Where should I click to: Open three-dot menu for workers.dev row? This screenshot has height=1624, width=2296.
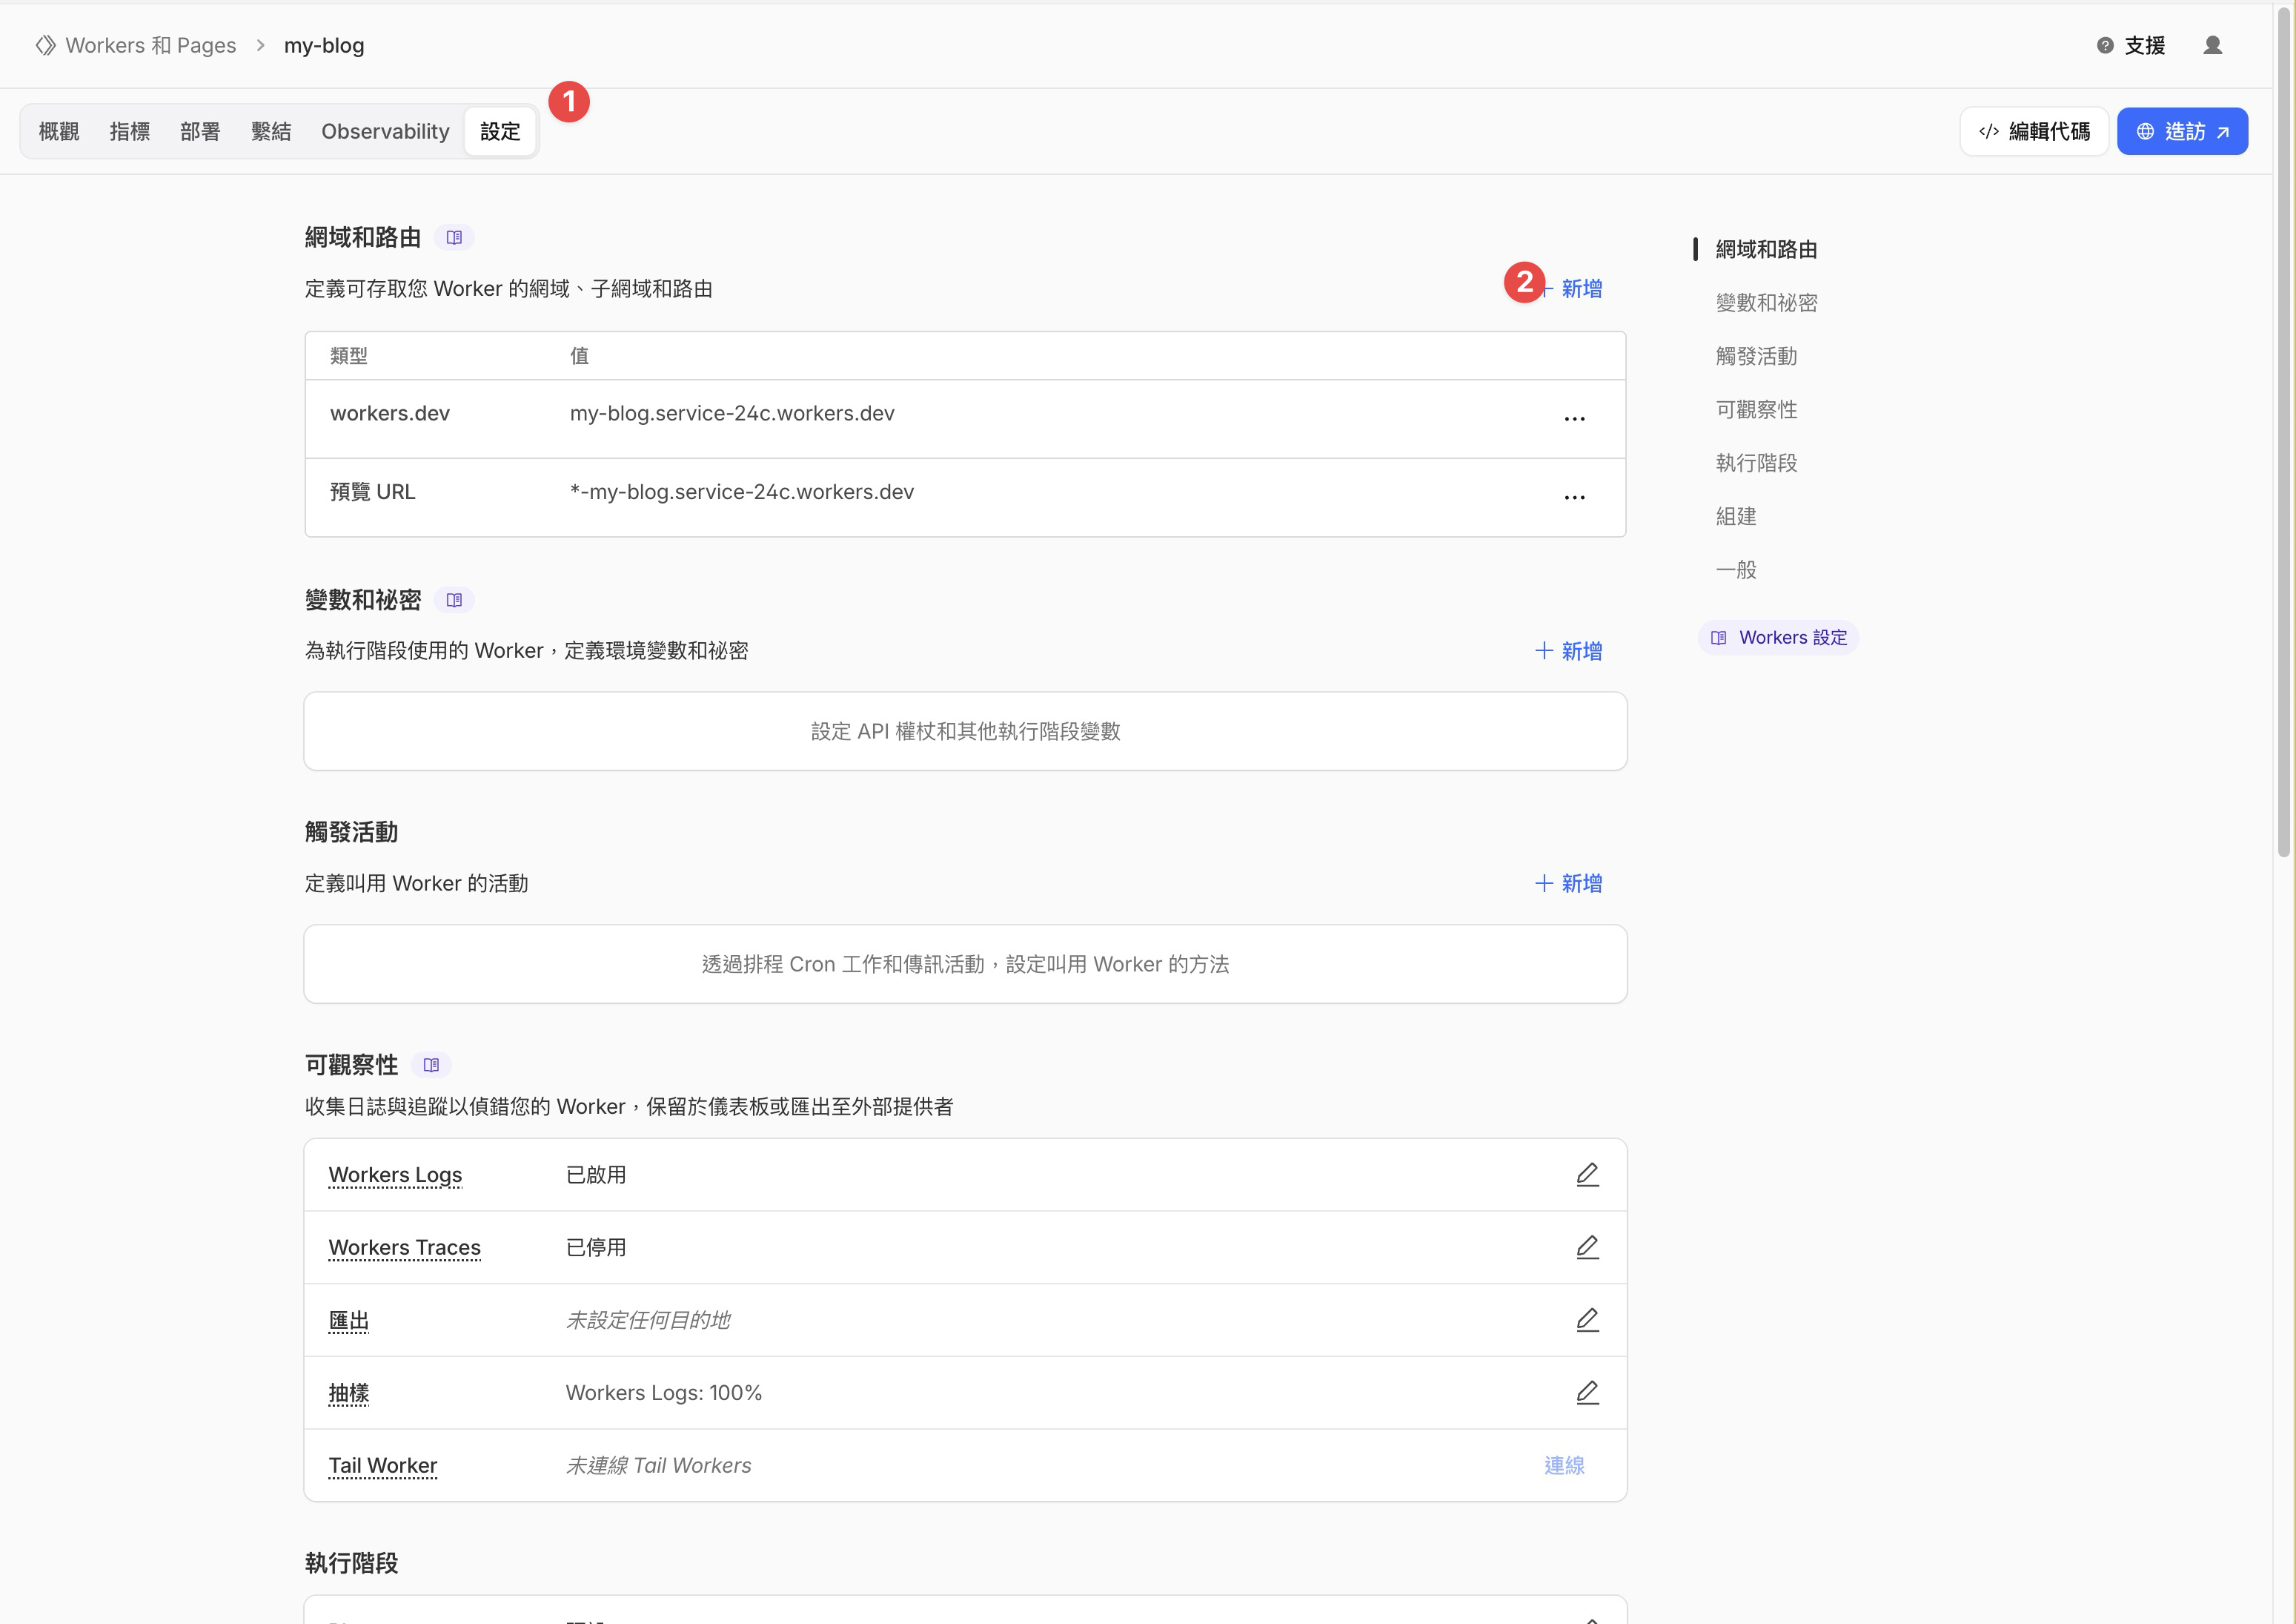tap(1574, 418)
